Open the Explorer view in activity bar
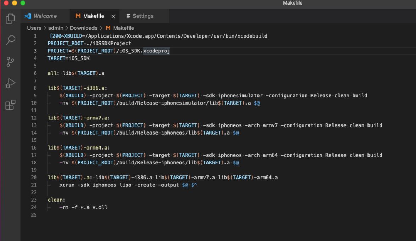The image size is (416, 241). 10,18
